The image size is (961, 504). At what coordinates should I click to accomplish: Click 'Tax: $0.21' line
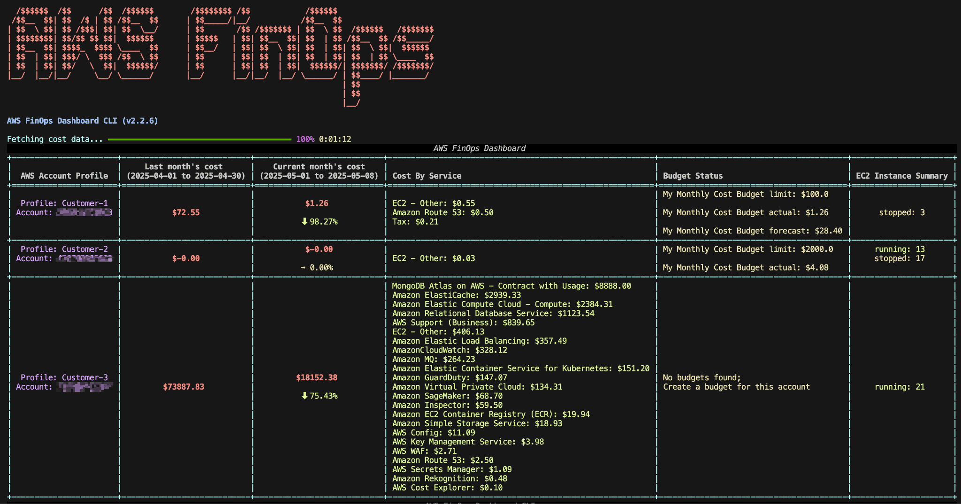415,222
